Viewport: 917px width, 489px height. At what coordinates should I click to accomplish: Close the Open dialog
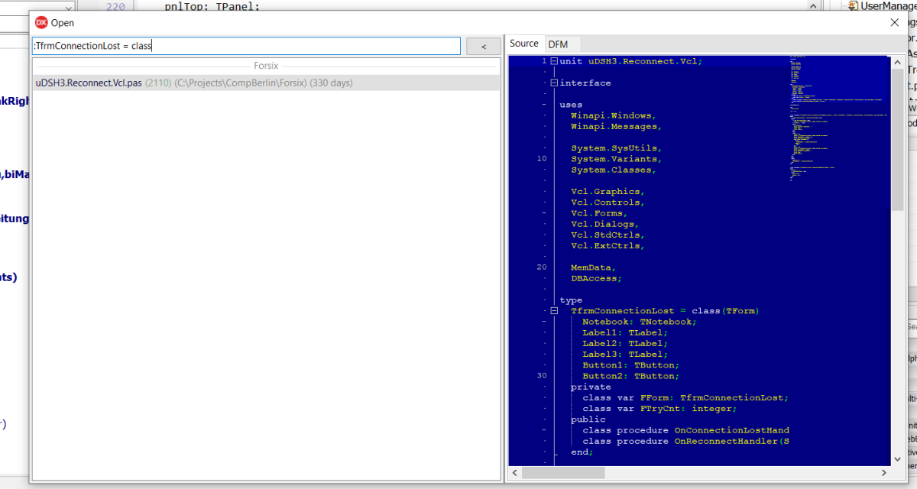[895, 22]
